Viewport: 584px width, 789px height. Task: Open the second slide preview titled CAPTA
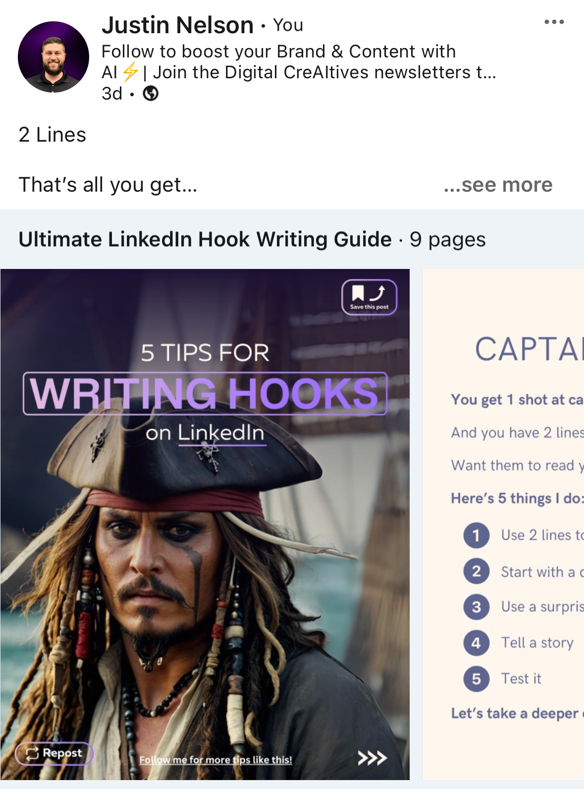coord(503,525)
